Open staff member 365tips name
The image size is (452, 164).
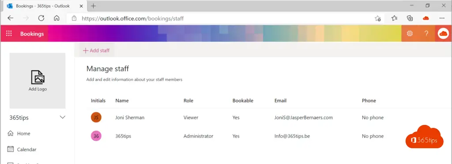click(x=123, y=136)
